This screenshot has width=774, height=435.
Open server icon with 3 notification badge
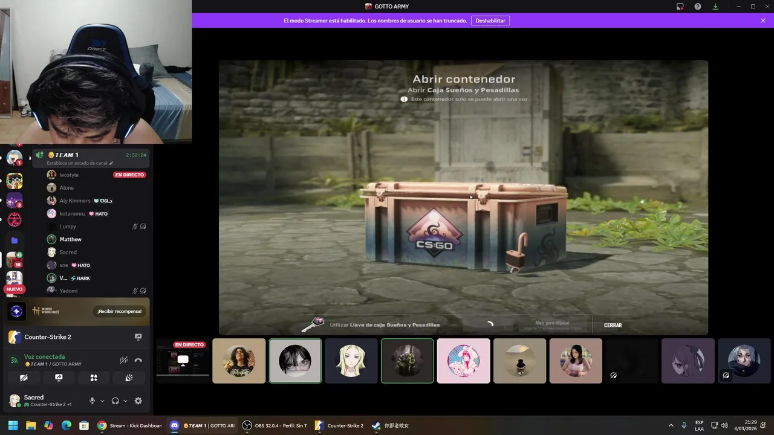pos(15,200)
